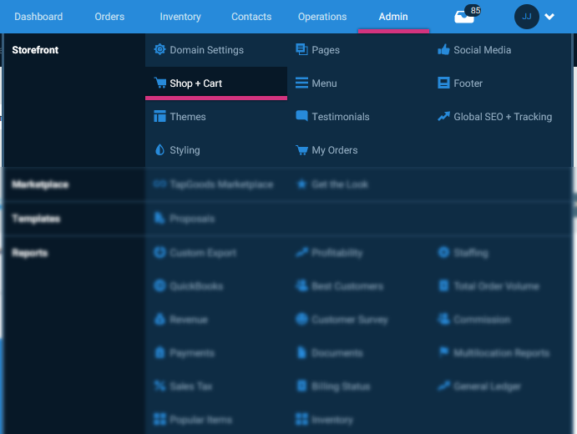Screen dimensions: 577x434
Task: Click the Testimonials speech bubble icon
Action: pyautogui.click(x=301, y=116)
